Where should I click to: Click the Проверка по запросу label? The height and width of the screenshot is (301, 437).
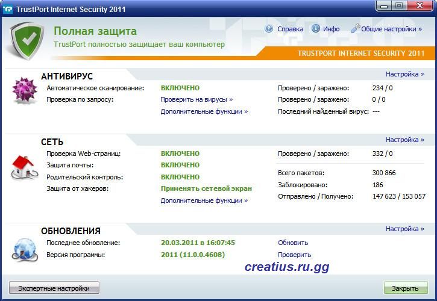[80, 100]
